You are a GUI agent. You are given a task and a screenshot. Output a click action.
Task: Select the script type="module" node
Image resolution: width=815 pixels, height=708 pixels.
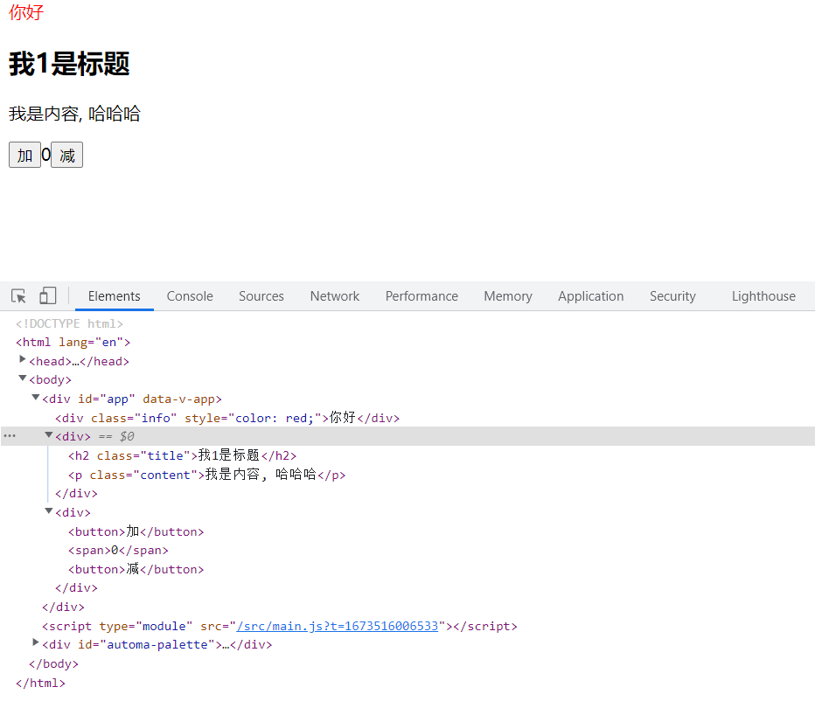(x=280, y=626)
